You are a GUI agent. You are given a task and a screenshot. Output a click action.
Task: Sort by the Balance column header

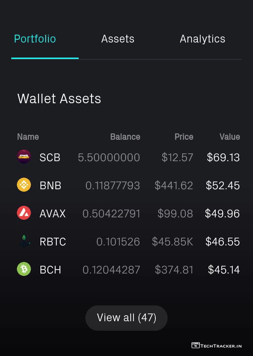[x=125, y=137]
